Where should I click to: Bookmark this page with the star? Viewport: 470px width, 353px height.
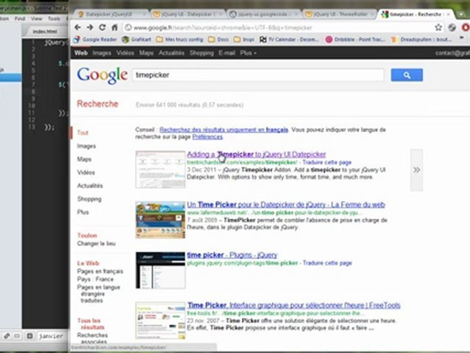[438, 27]
